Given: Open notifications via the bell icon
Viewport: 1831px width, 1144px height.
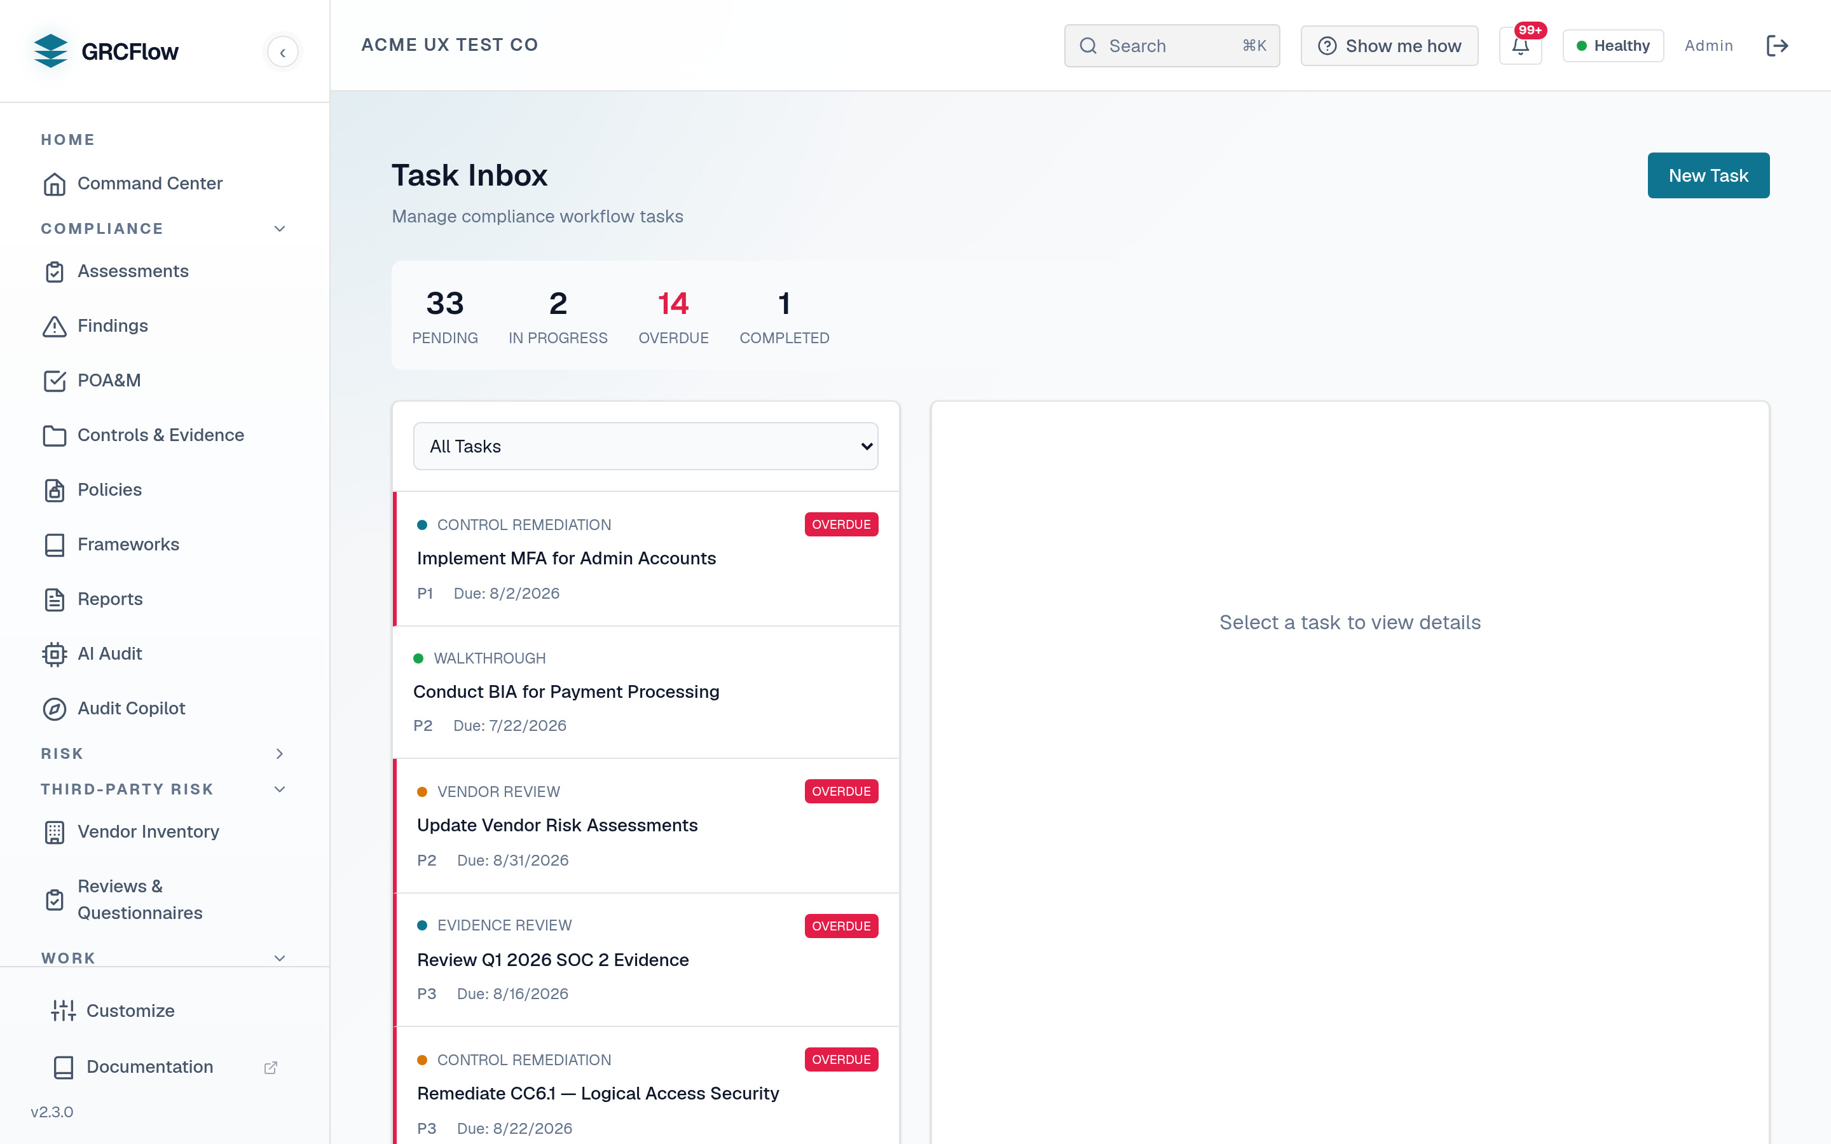Looking at the screenshot, I should 1520,46.
